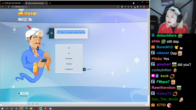Click username X77O in chat

tap(161, 105)
